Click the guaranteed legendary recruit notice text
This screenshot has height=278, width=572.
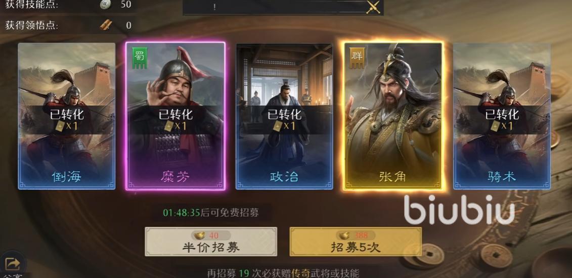[283, 273]
